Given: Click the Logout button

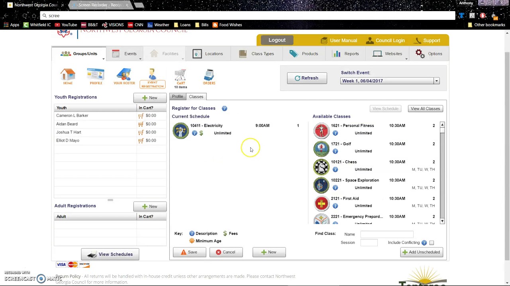Looking at the screenshot, I should pos(277,40).
